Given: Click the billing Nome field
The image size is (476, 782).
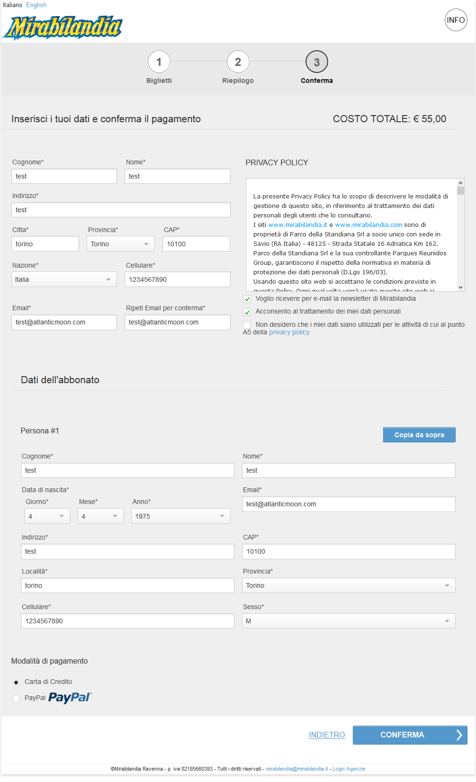Looking at the screenshot, I should coord(178,176).
